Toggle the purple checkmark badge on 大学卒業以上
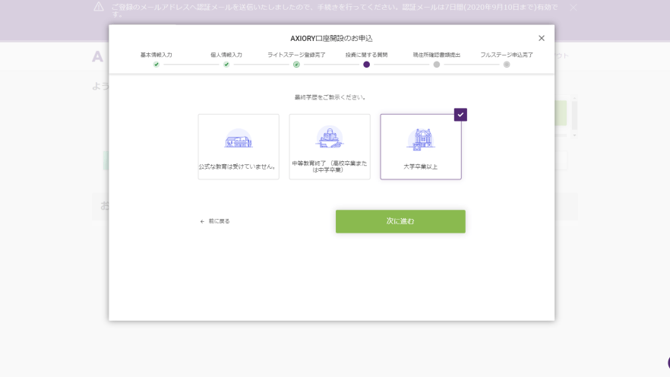The image size is (670, 377). pos(460,115)
